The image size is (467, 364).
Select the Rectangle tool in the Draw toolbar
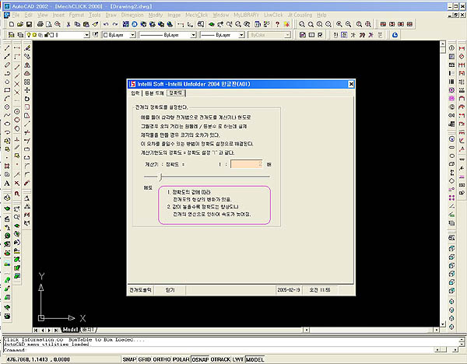(7, 90)
